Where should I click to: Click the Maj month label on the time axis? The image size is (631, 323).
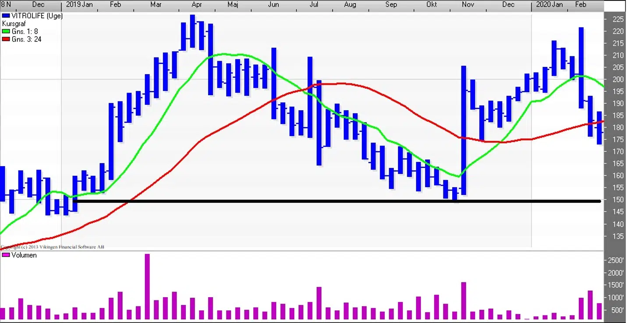pos(233,5)
